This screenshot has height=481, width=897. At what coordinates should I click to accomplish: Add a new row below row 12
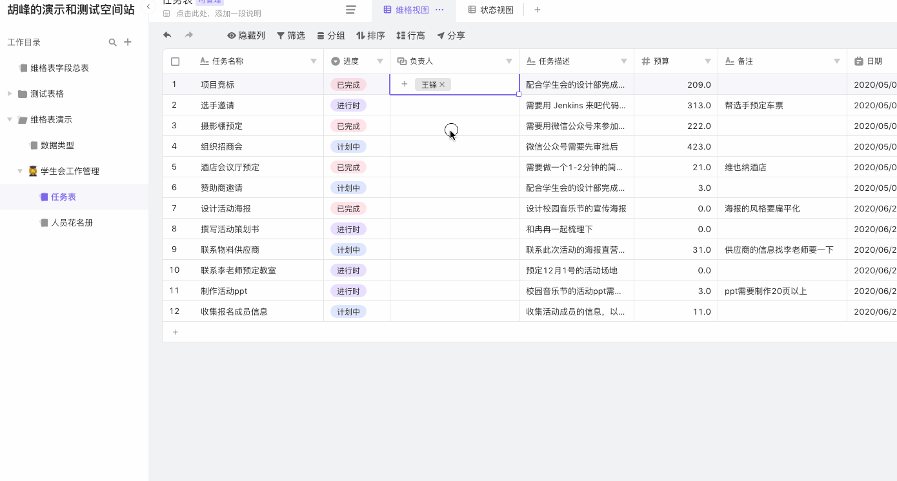click(175, 332)
